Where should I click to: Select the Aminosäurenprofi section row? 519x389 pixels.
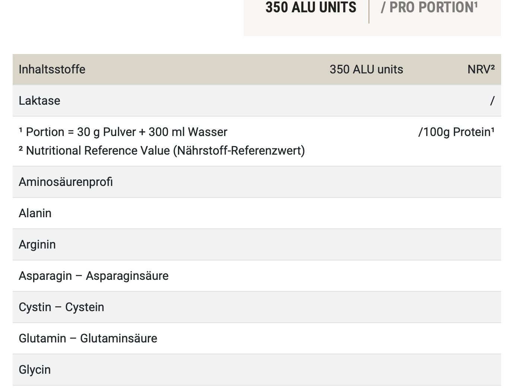[66, 182]
